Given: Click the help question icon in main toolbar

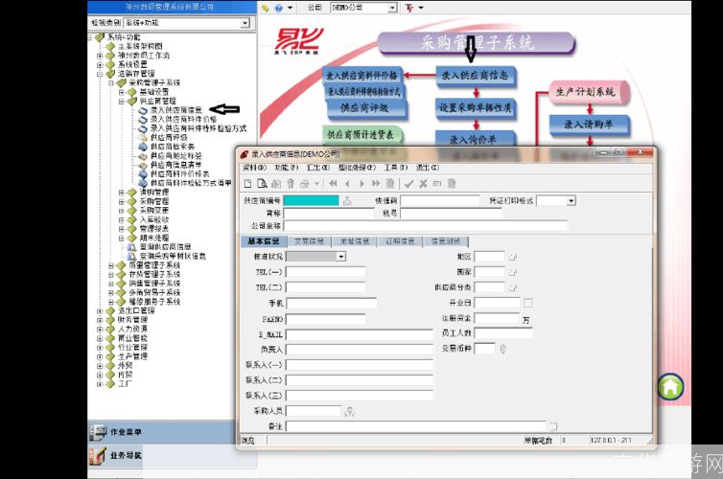Looking at the screenshot, I should pyautogui.click(x=278, y=8).
